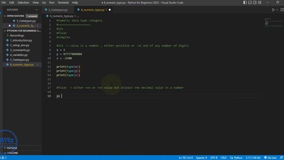Open 3_comments.py file
This screenshot has width=284, height=160.
pyautogui.click(x=20, y=50)
